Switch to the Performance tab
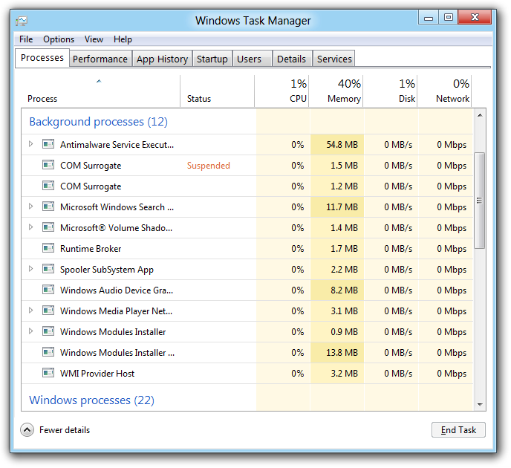Screen dimensions: 511x468 click(100, 59)
